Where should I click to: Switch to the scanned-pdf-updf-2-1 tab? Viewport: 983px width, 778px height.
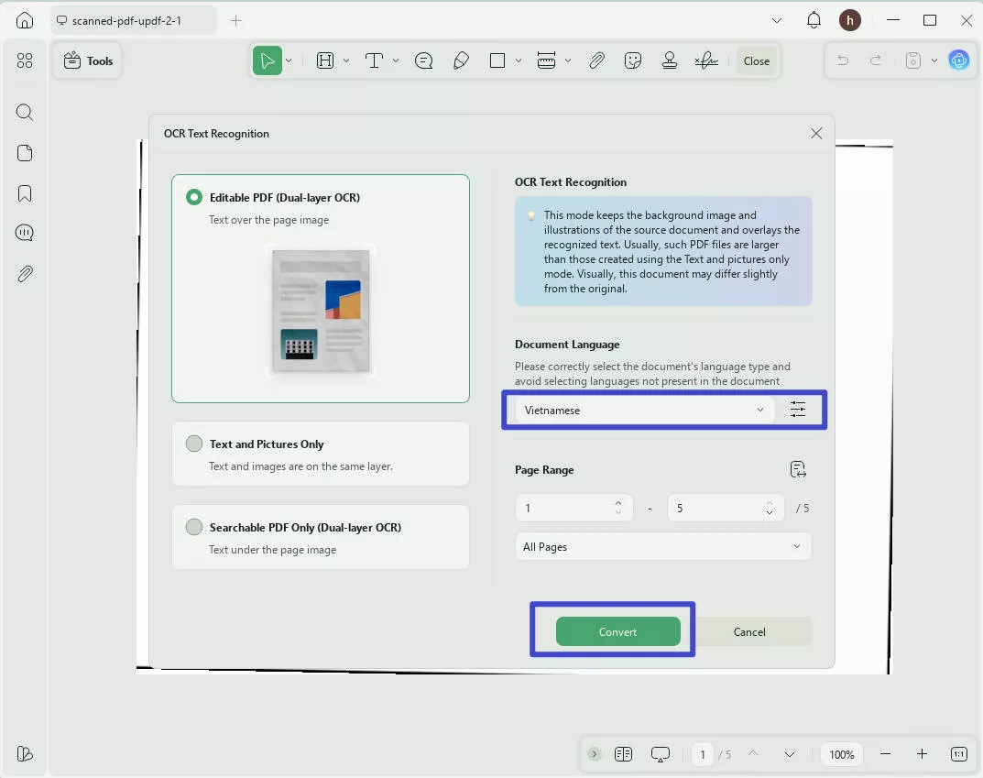point(133,21)
